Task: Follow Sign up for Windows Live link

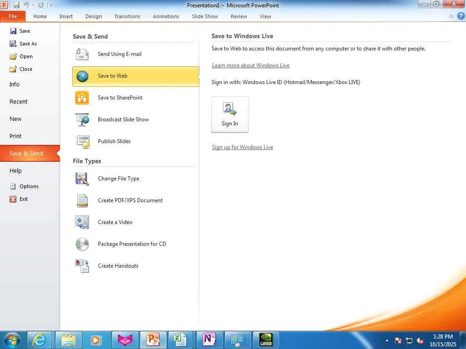Action: (x=243, y=147)
